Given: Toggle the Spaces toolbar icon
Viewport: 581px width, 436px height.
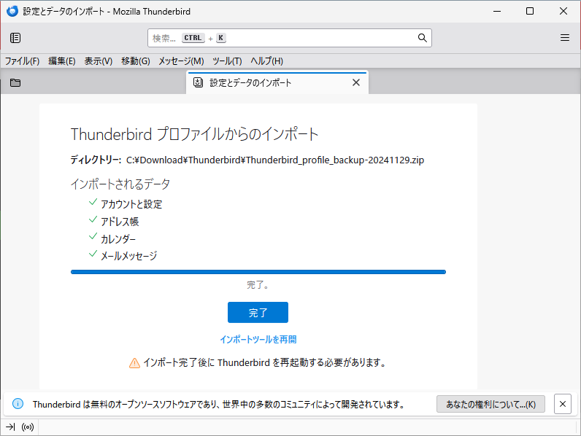Looking at the screenshot, I should [15, 38].
